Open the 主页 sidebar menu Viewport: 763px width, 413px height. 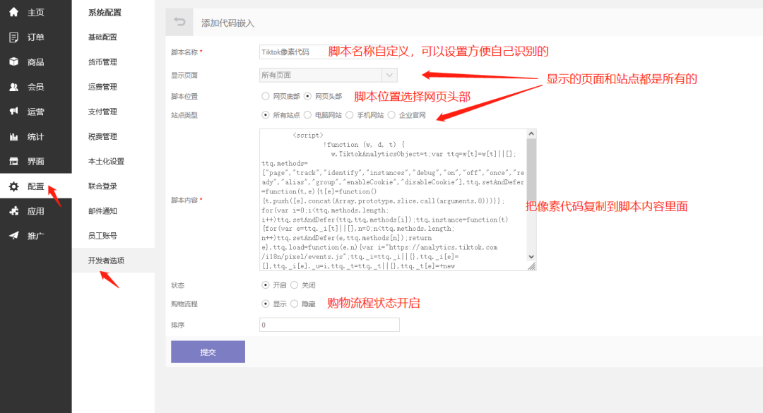click(36, 12)
